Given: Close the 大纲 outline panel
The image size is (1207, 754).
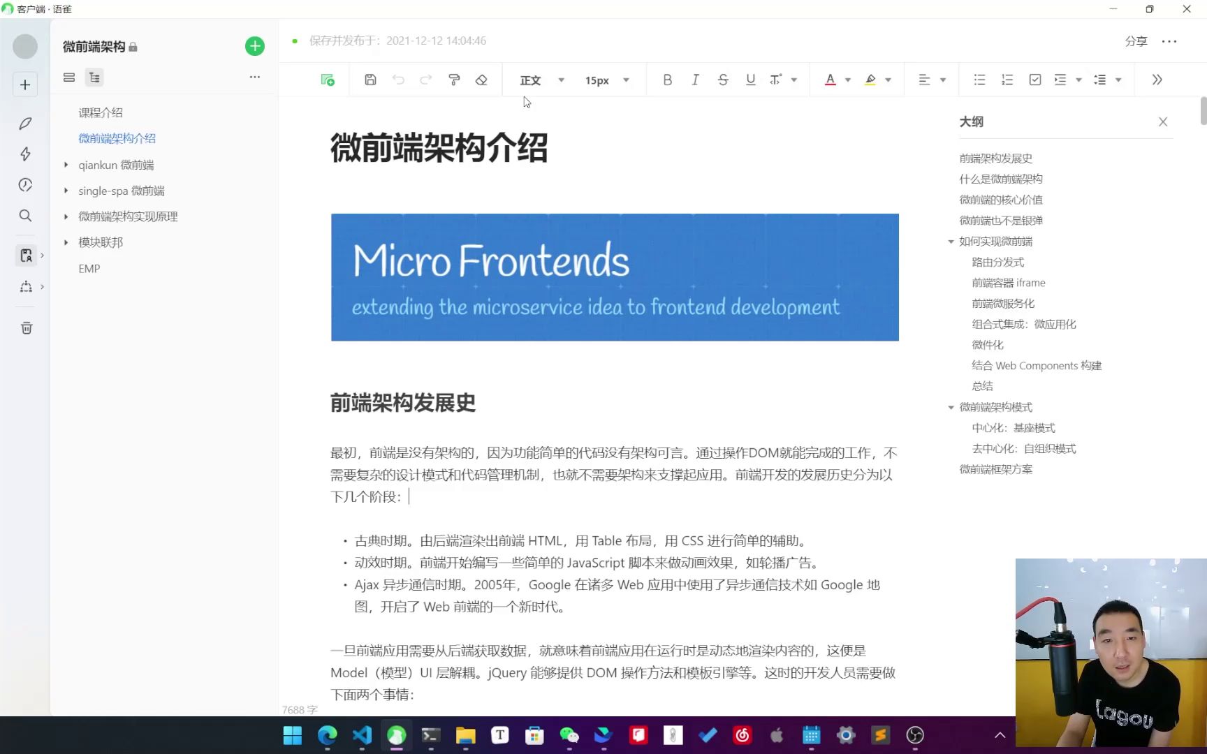Looking at the screenshot, I should tap(1163, 121).
